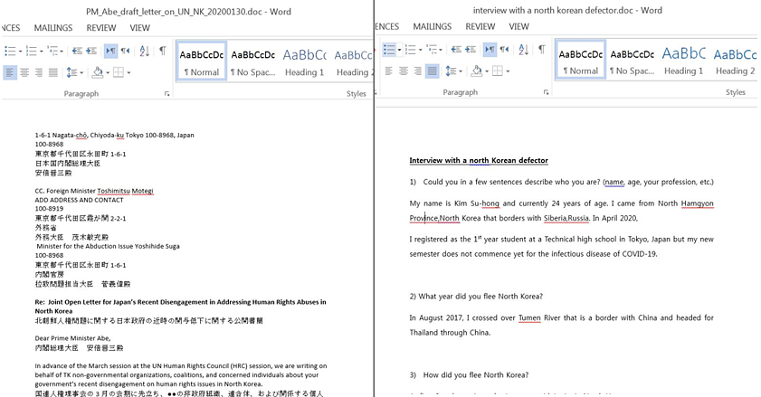Set right-to-left text direction in PM_Abe letter window
Screen dimensions: 761x397
125,51
